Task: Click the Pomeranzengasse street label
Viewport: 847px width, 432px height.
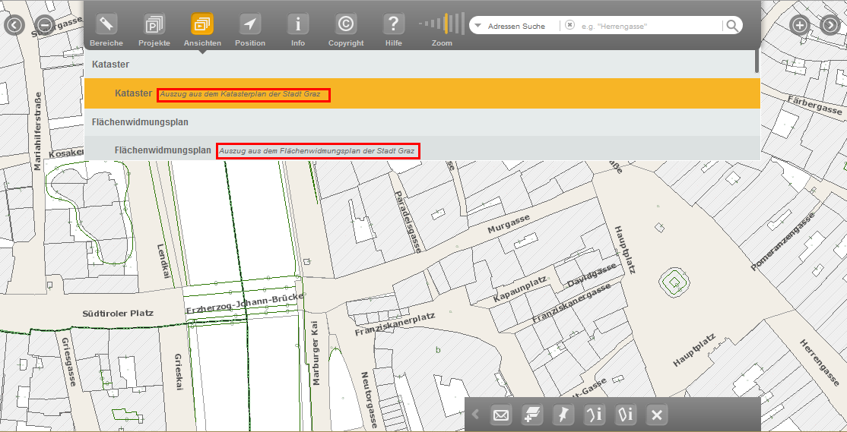Action: pos(782,241)
